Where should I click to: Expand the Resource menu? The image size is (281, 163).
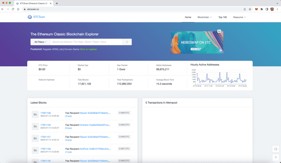(x=239, y=17)
